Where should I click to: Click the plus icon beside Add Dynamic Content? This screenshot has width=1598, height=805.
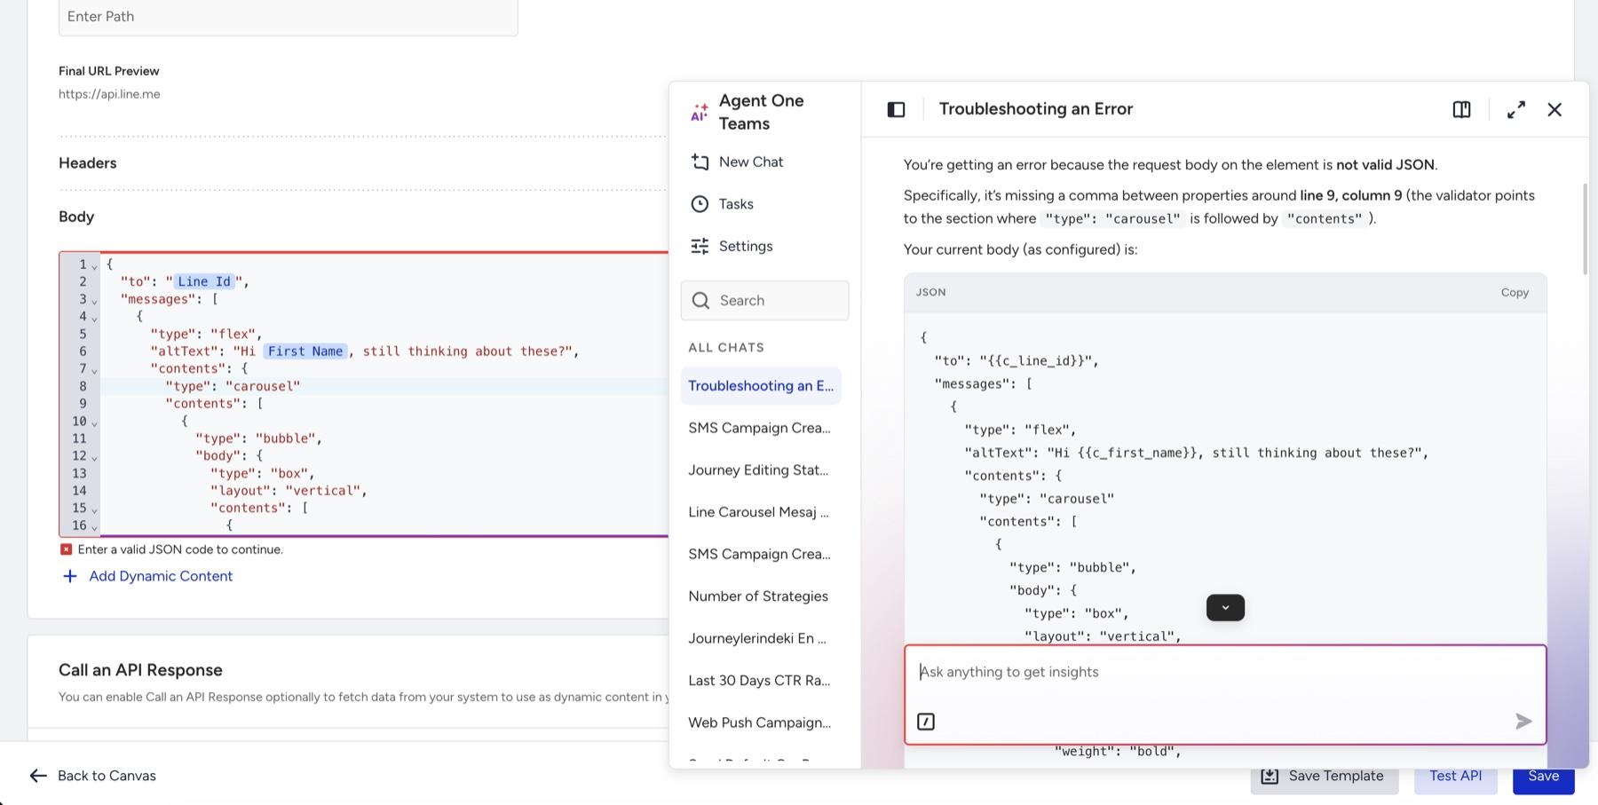click(x=70, y=576)
